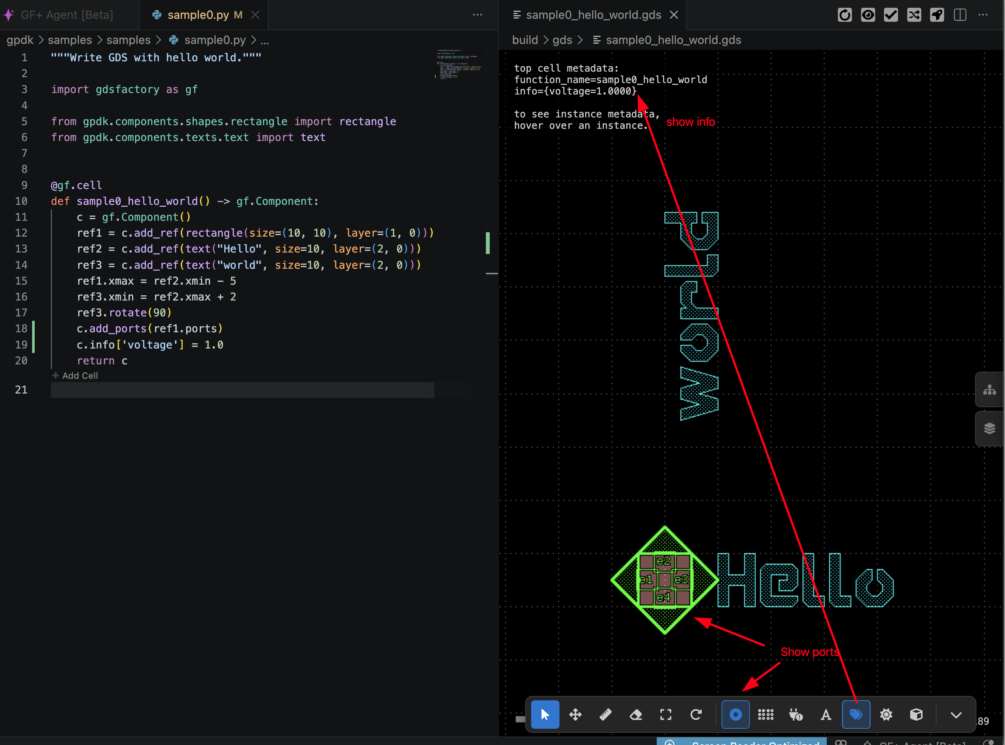The width and height of the screenshot is (1005, 745).
Task: Click the fit-to-view frame icon
Action: point(666,715)
